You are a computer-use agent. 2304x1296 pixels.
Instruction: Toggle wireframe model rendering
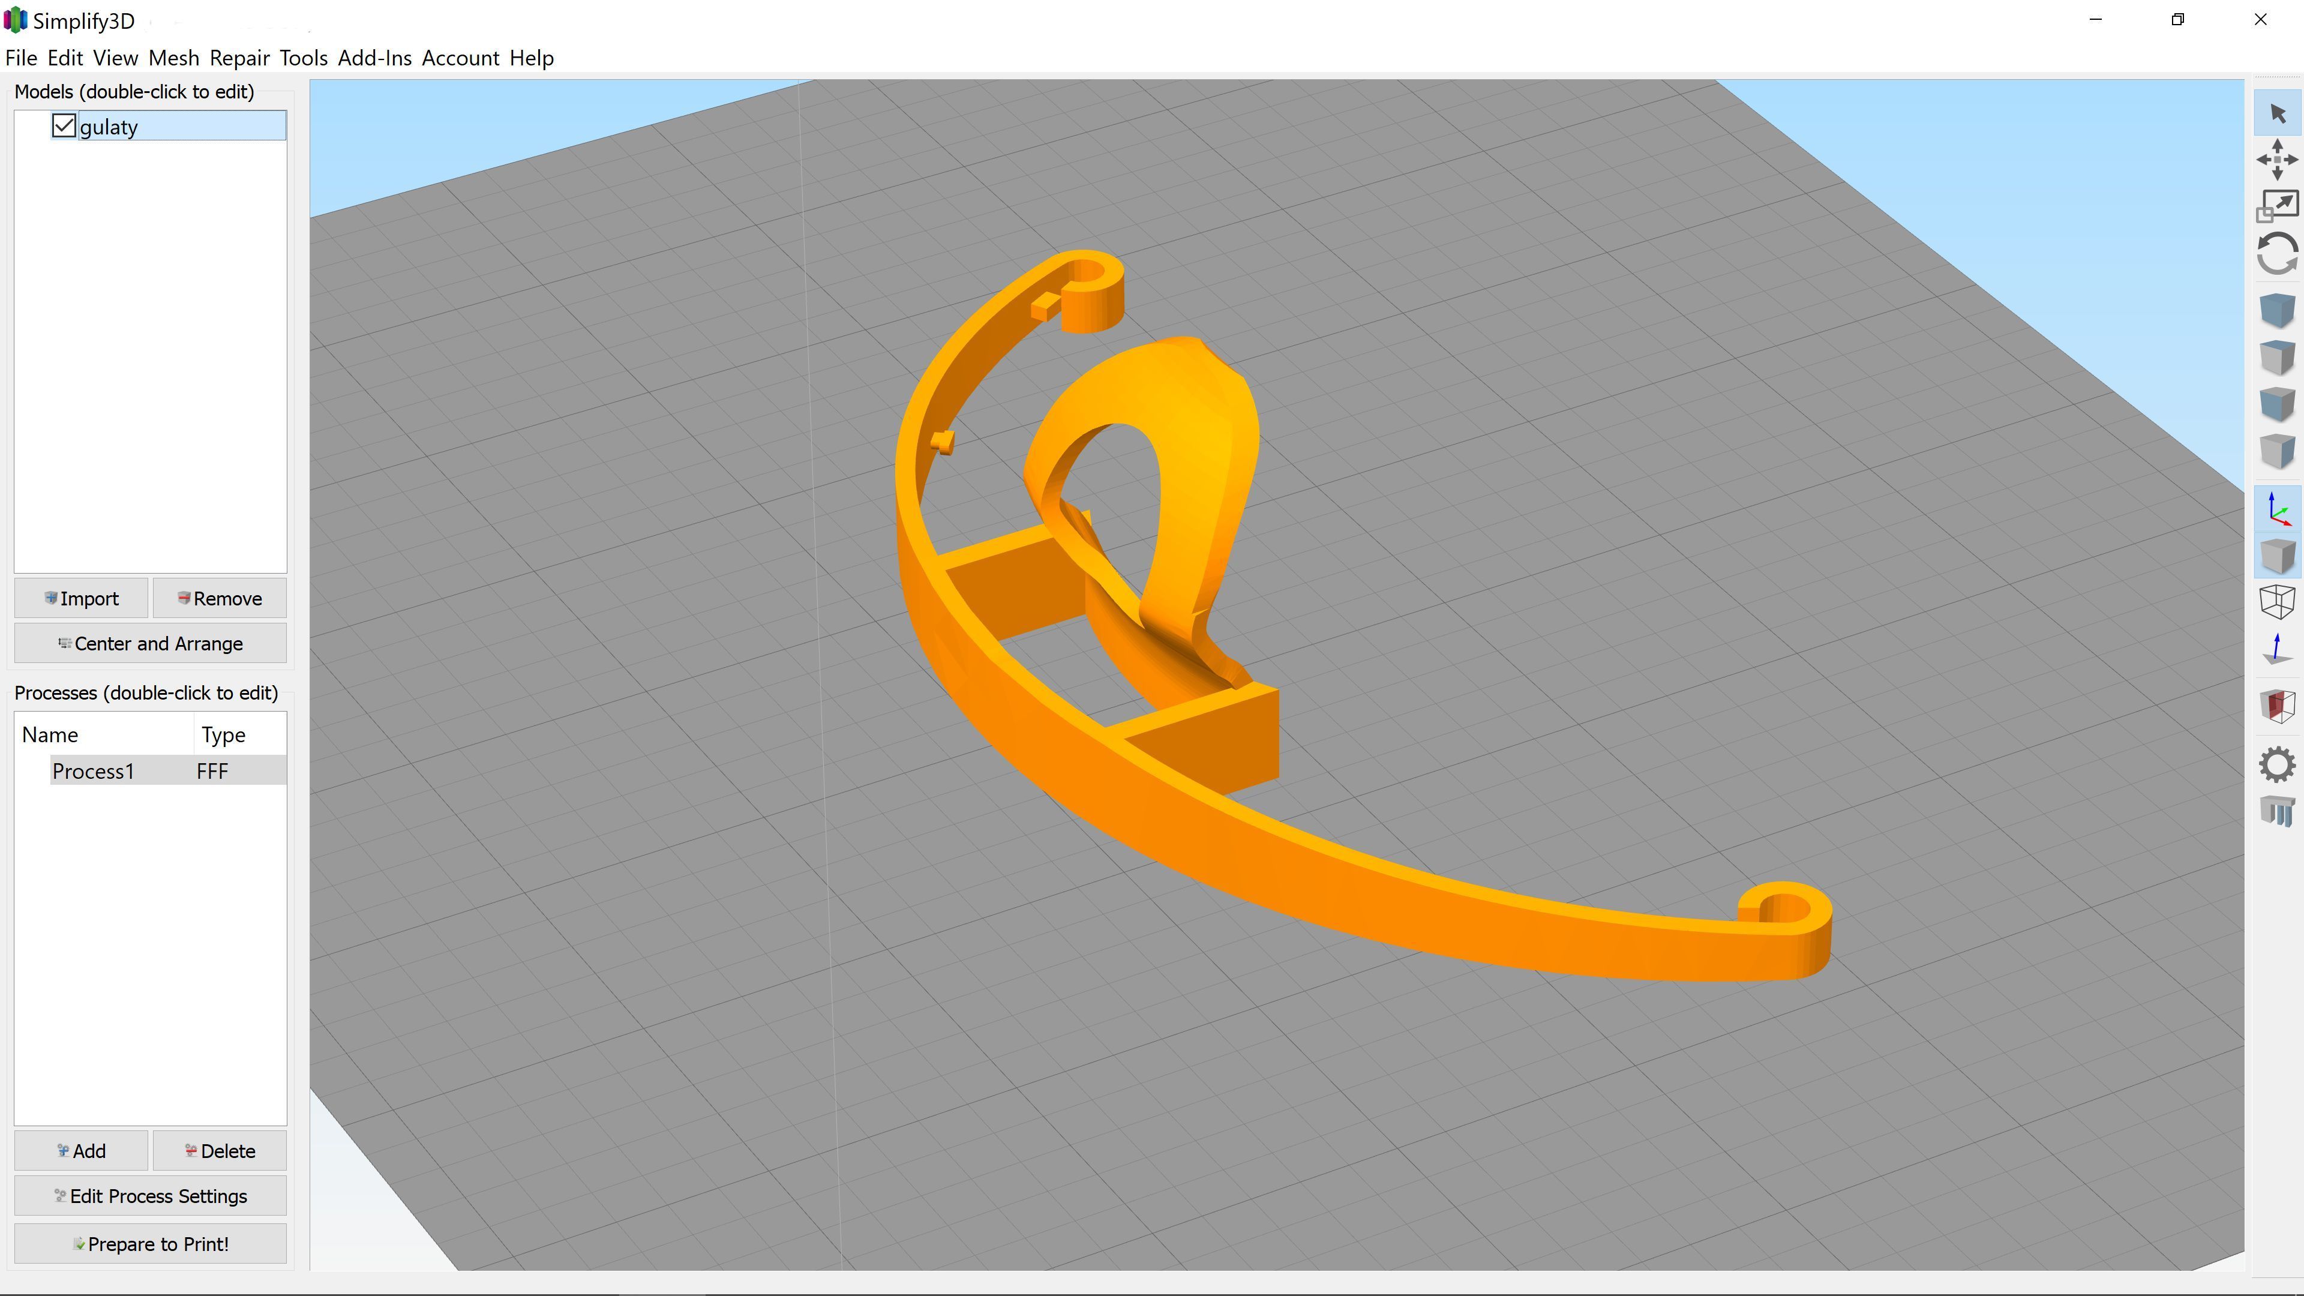(x=2277, y=602)
